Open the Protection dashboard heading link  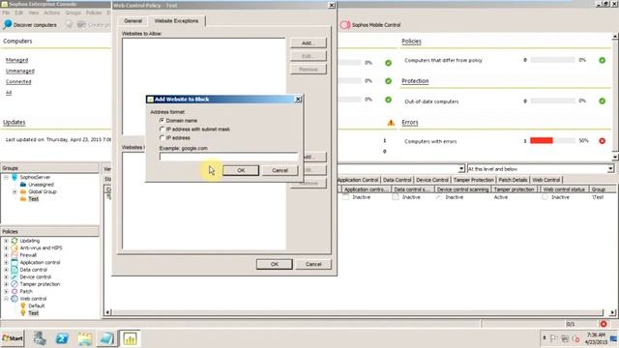click(x=415, y=81)
